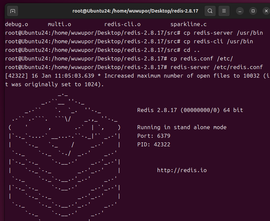
Task: Click the multi.o filename
Action: click(x=60, y=24)
